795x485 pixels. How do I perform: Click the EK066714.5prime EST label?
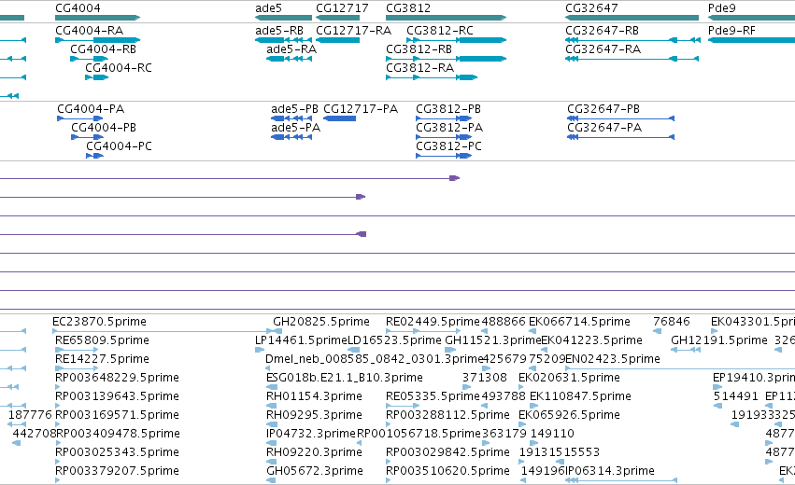coord(579,322)
